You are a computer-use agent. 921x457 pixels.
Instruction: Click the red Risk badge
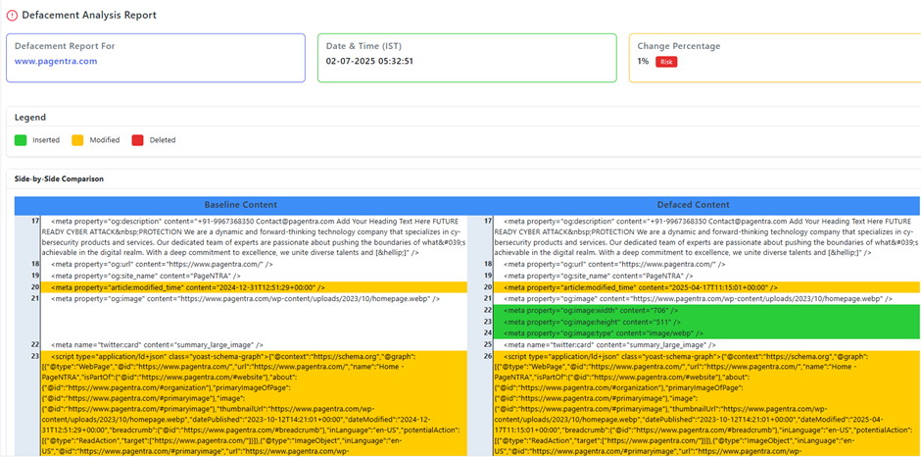pyautogui.click(x=666, y=62)
